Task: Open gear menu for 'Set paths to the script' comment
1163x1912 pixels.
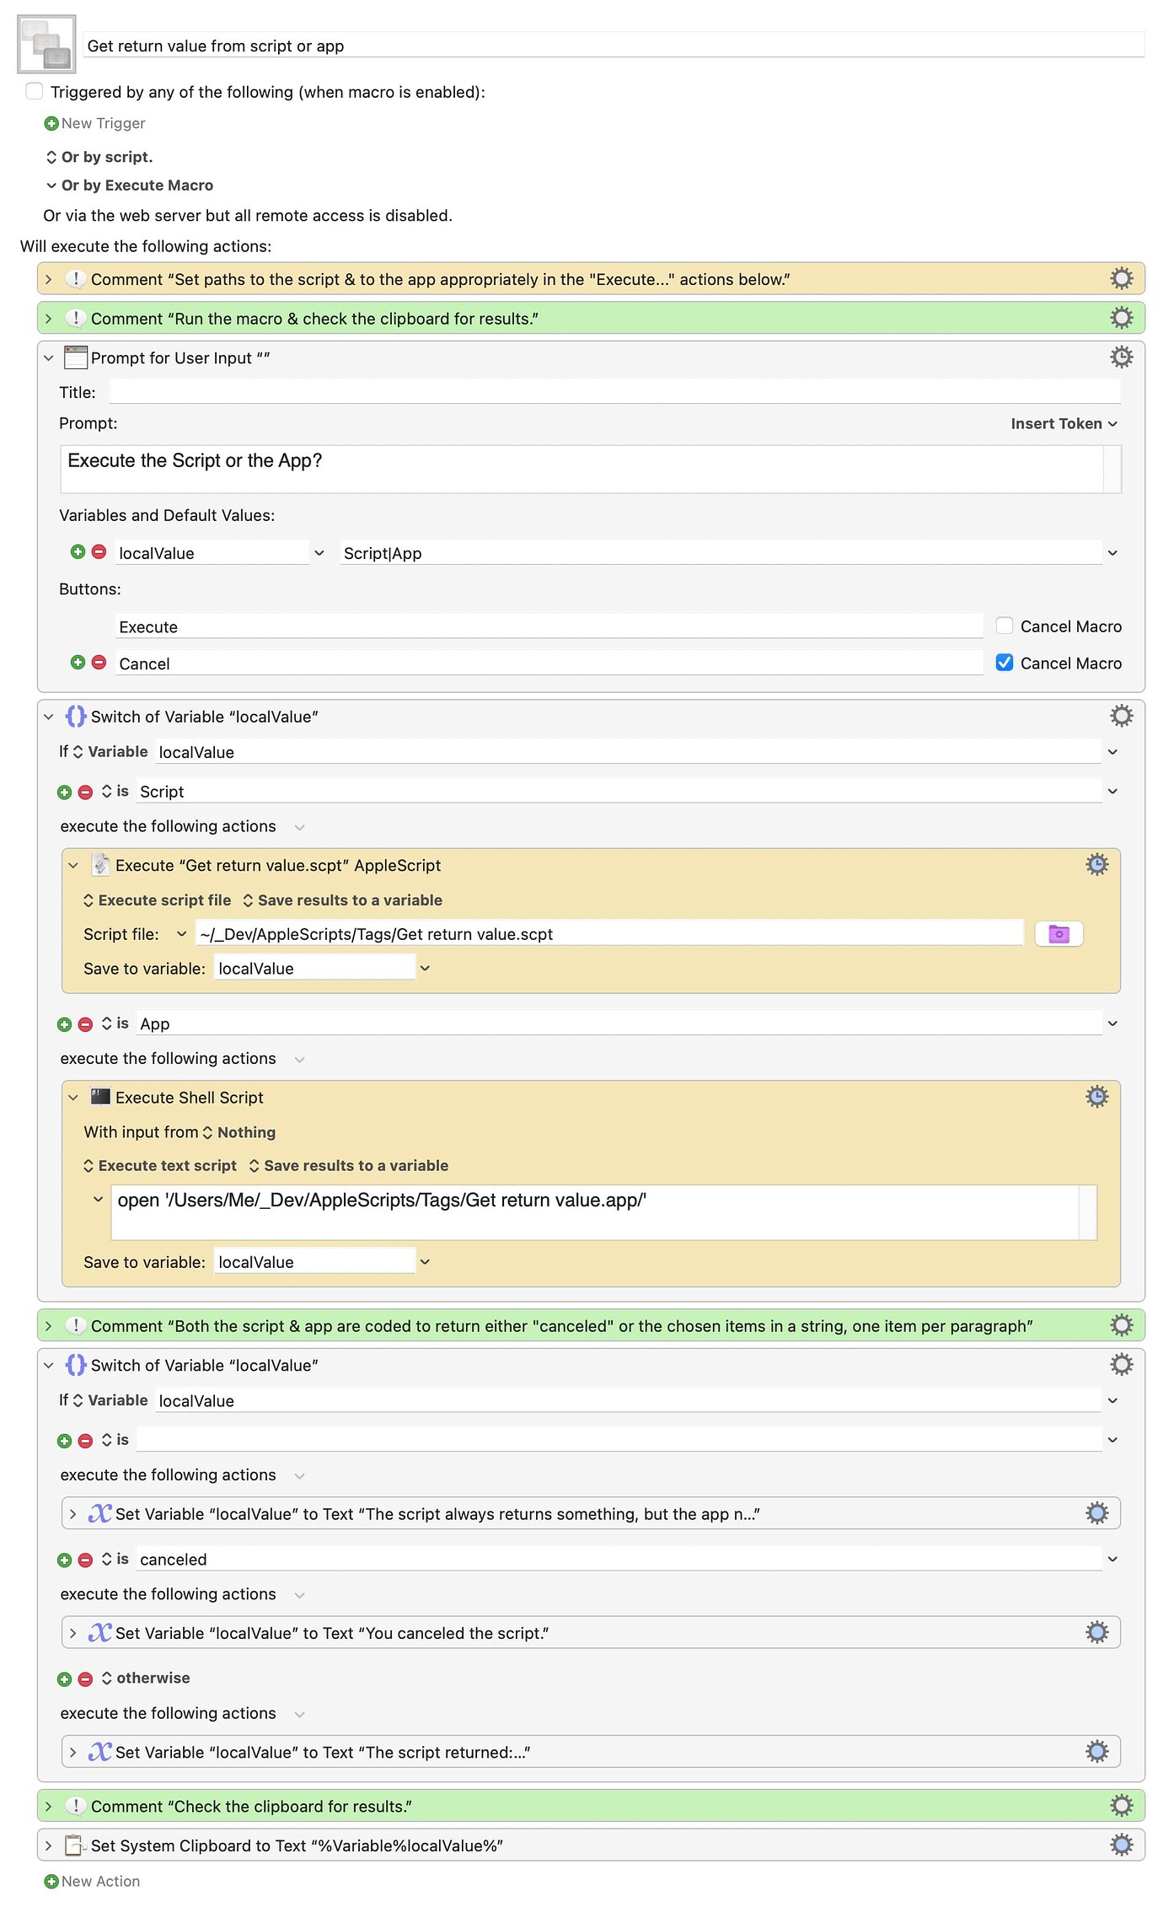Action: (1121, 279)
